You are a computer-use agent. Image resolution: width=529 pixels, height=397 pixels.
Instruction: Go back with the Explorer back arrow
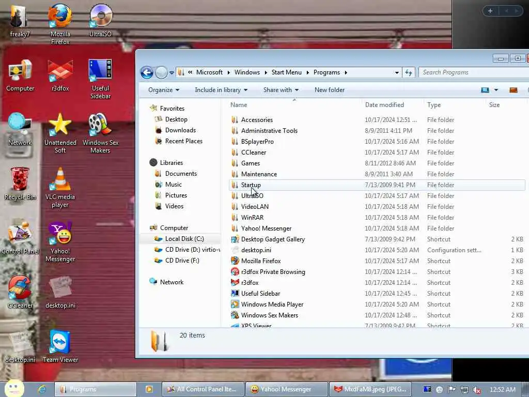coord(147,72)
